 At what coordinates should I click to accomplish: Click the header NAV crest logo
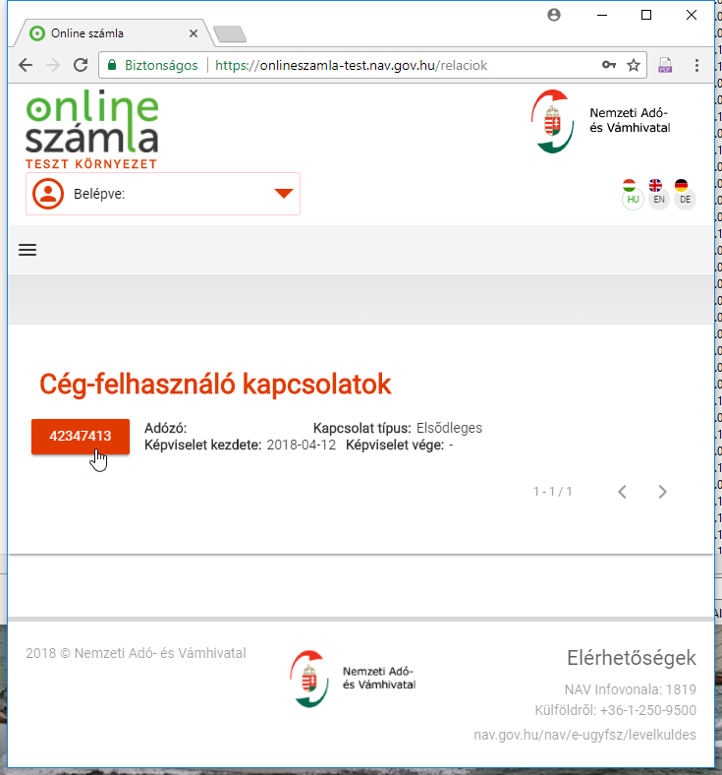[x=553, y=121]
